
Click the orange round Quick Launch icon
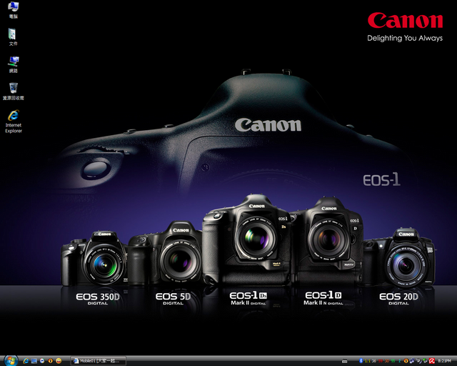coord(51,361)
